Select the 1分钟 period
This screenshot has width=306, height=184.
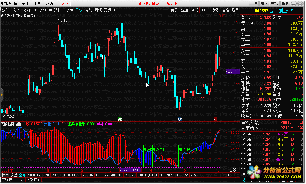click(x=16, y=10)
